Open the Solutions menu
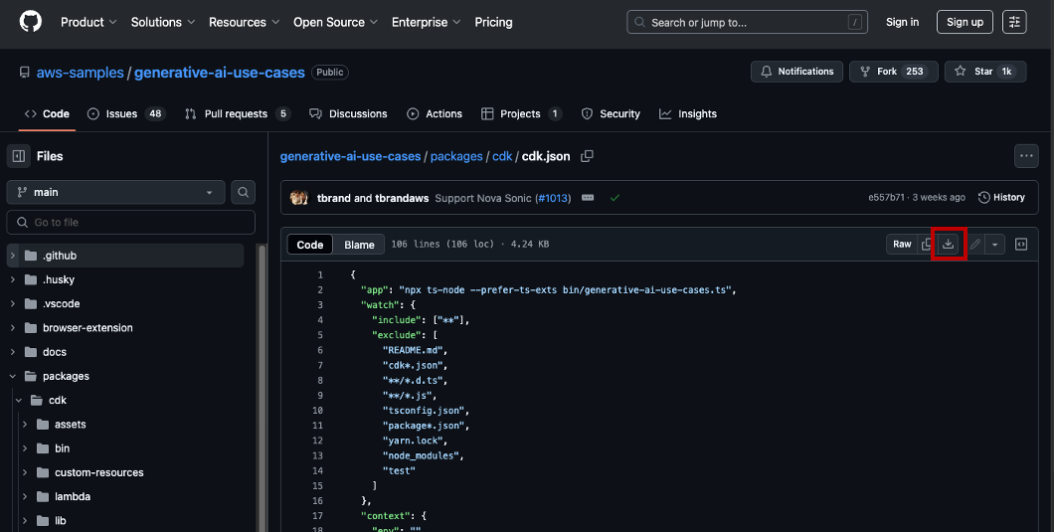 pyautogui.click(x=163, y=22)
